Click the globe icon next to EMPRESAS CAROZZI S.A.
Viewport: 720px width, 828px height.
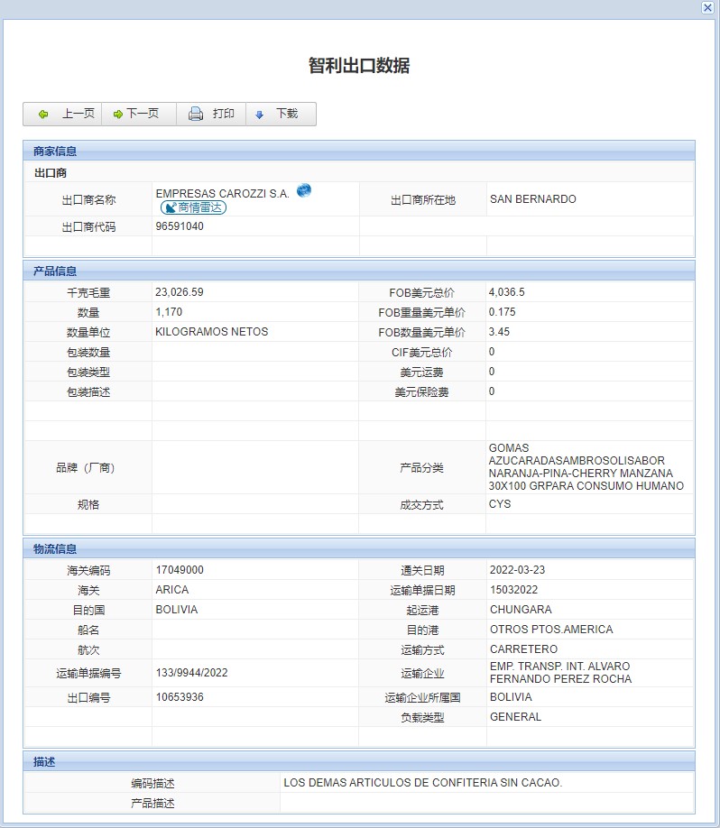point(304,190)
